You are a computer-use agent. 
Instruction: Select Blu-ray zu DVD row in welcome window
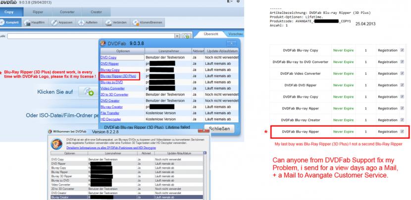[127, 180]
